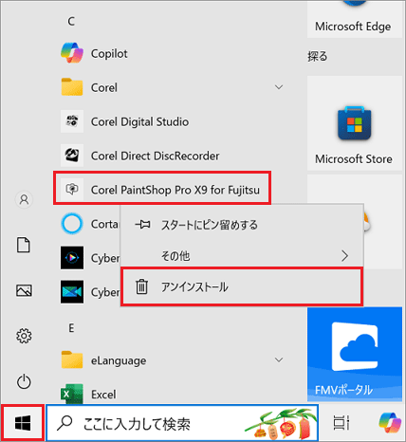Click the ここに入力して検索 search box

tap(182, 423)
